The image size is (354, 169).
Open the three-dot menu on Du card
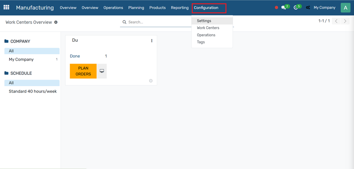click(152, 41)
